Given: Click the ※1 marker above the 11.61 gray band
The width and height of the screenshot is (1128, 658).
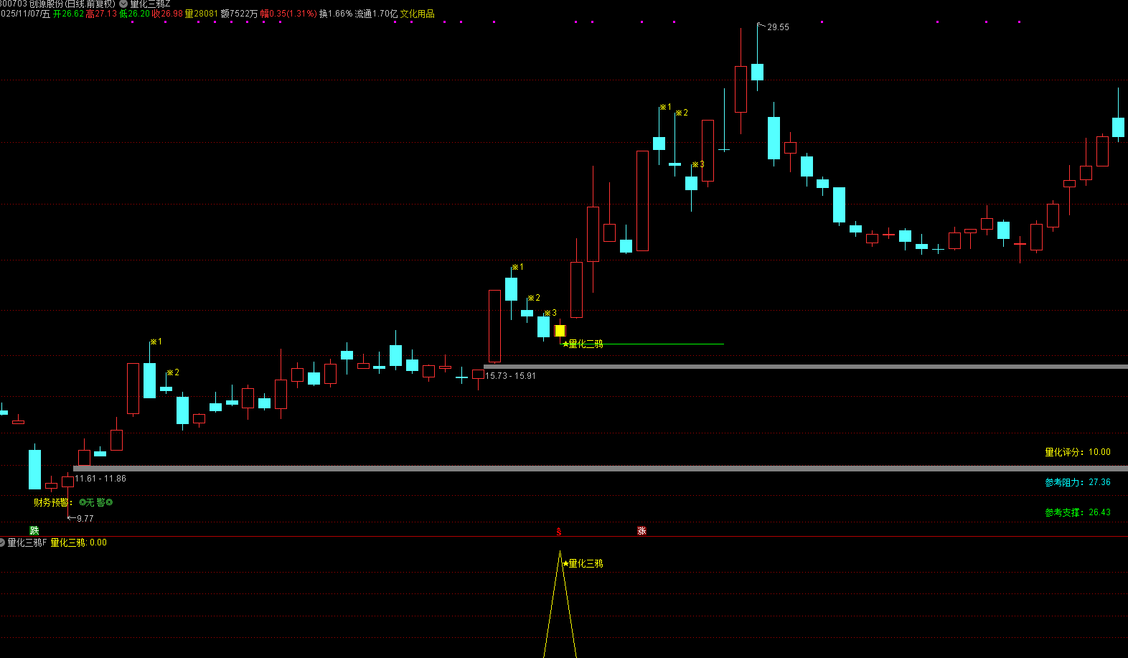Looking at the screenshot, I should [x=156, y=342].
